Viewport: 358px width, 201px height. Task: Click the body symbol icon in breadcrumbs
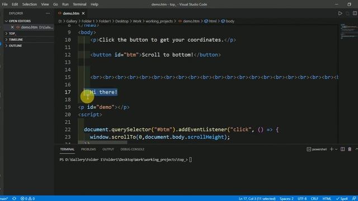[223, 21]
